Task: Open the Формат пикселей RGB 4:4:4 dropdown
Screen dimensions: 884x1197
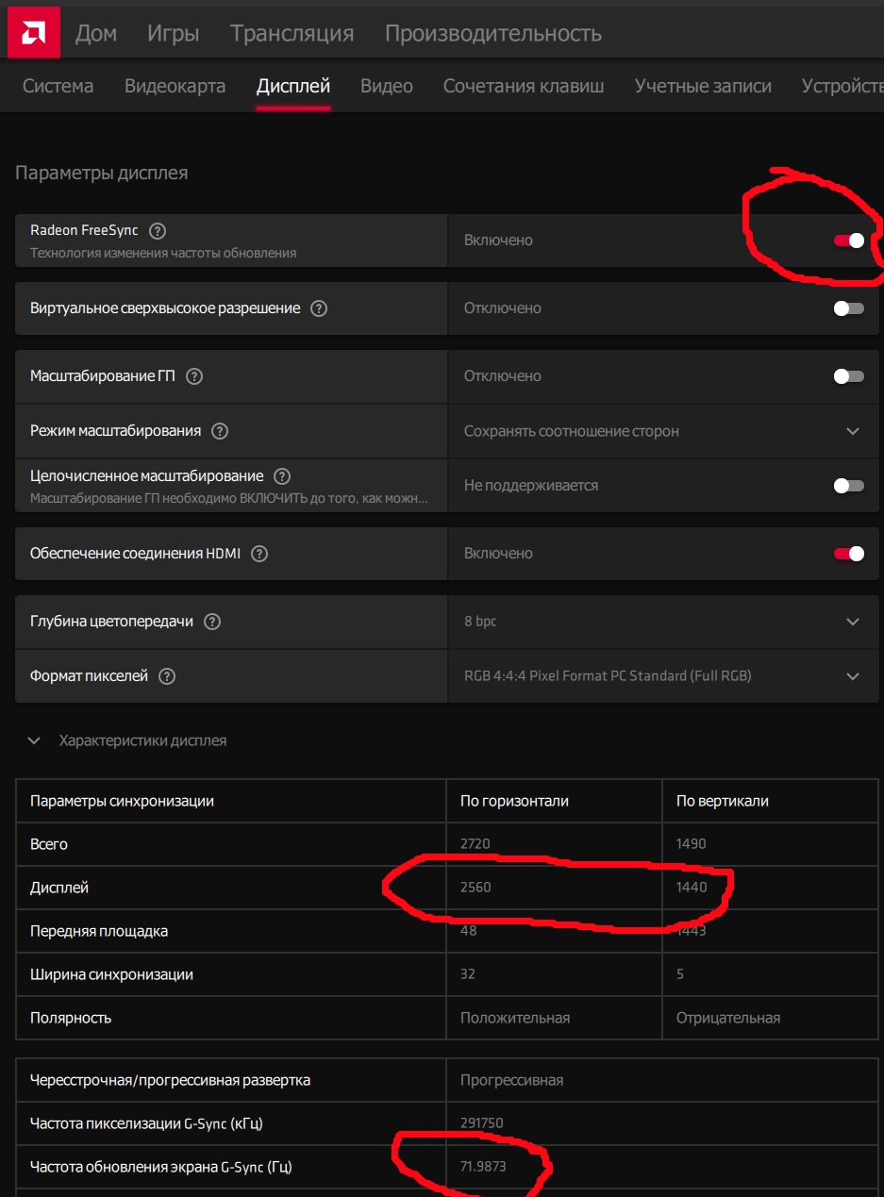Action: tap(852, 676)
